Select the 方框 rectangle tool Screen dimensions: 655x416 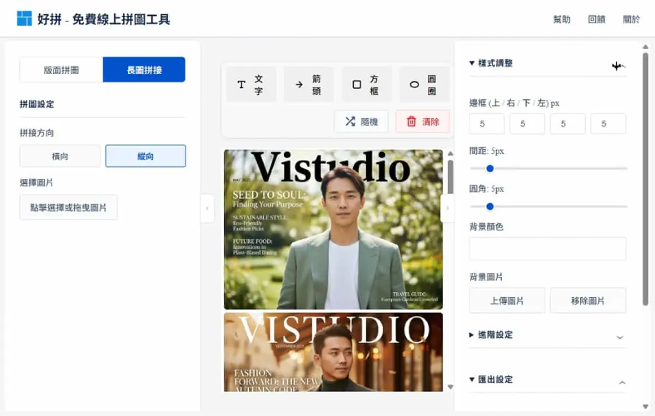(x=366, y=85)
